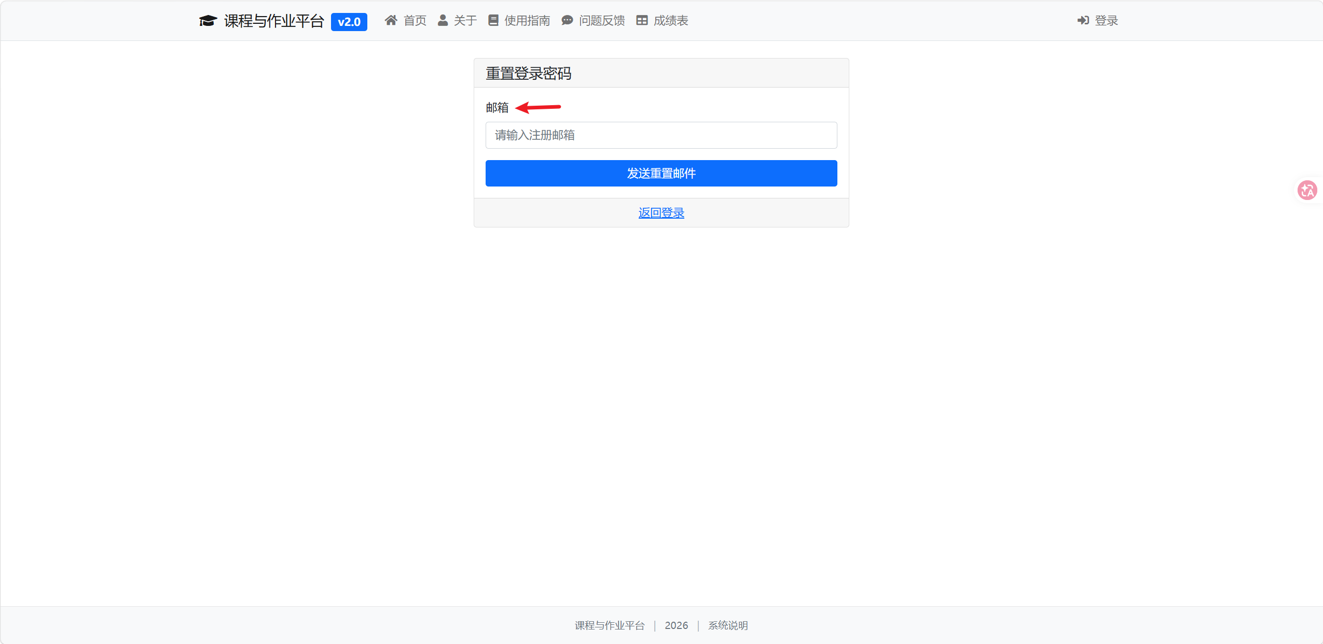
Task: Click the table icon beside 成绩表
Action: pos(642,20)
